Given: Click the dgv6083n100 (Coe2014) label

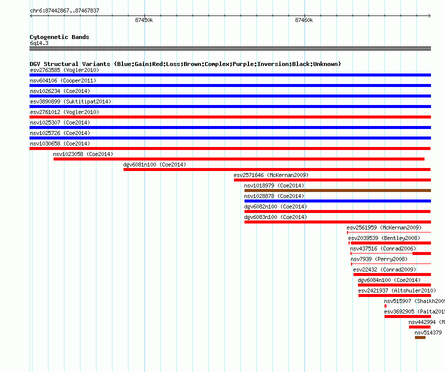Looking at the screenshot, I should click(275, 217).
